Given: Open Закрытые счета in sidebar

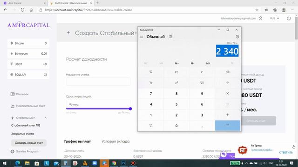Looking at the screenshot, I should click(x=22, y=134).
